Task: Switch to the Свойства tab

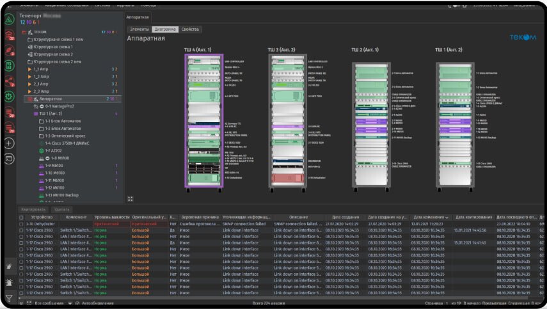Action: click(x=191, y=29)
